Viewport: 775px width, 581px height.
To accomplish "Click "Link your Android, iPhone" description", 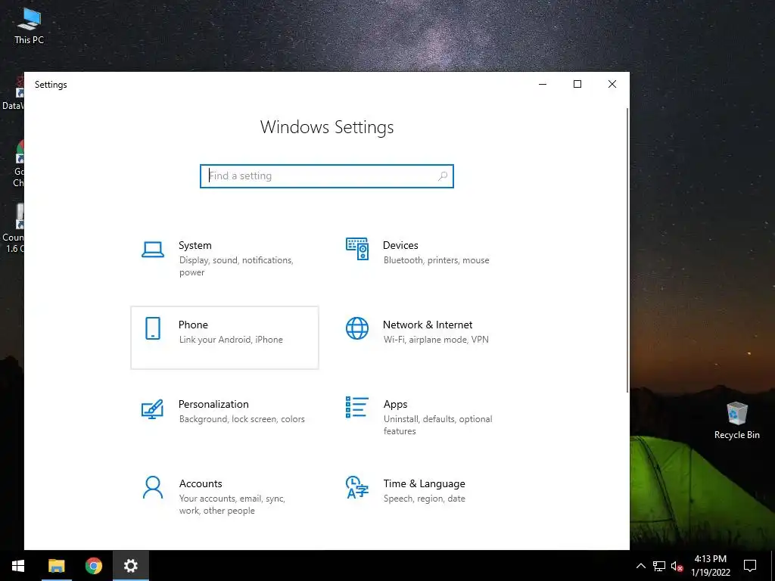I will click(231, 340).
